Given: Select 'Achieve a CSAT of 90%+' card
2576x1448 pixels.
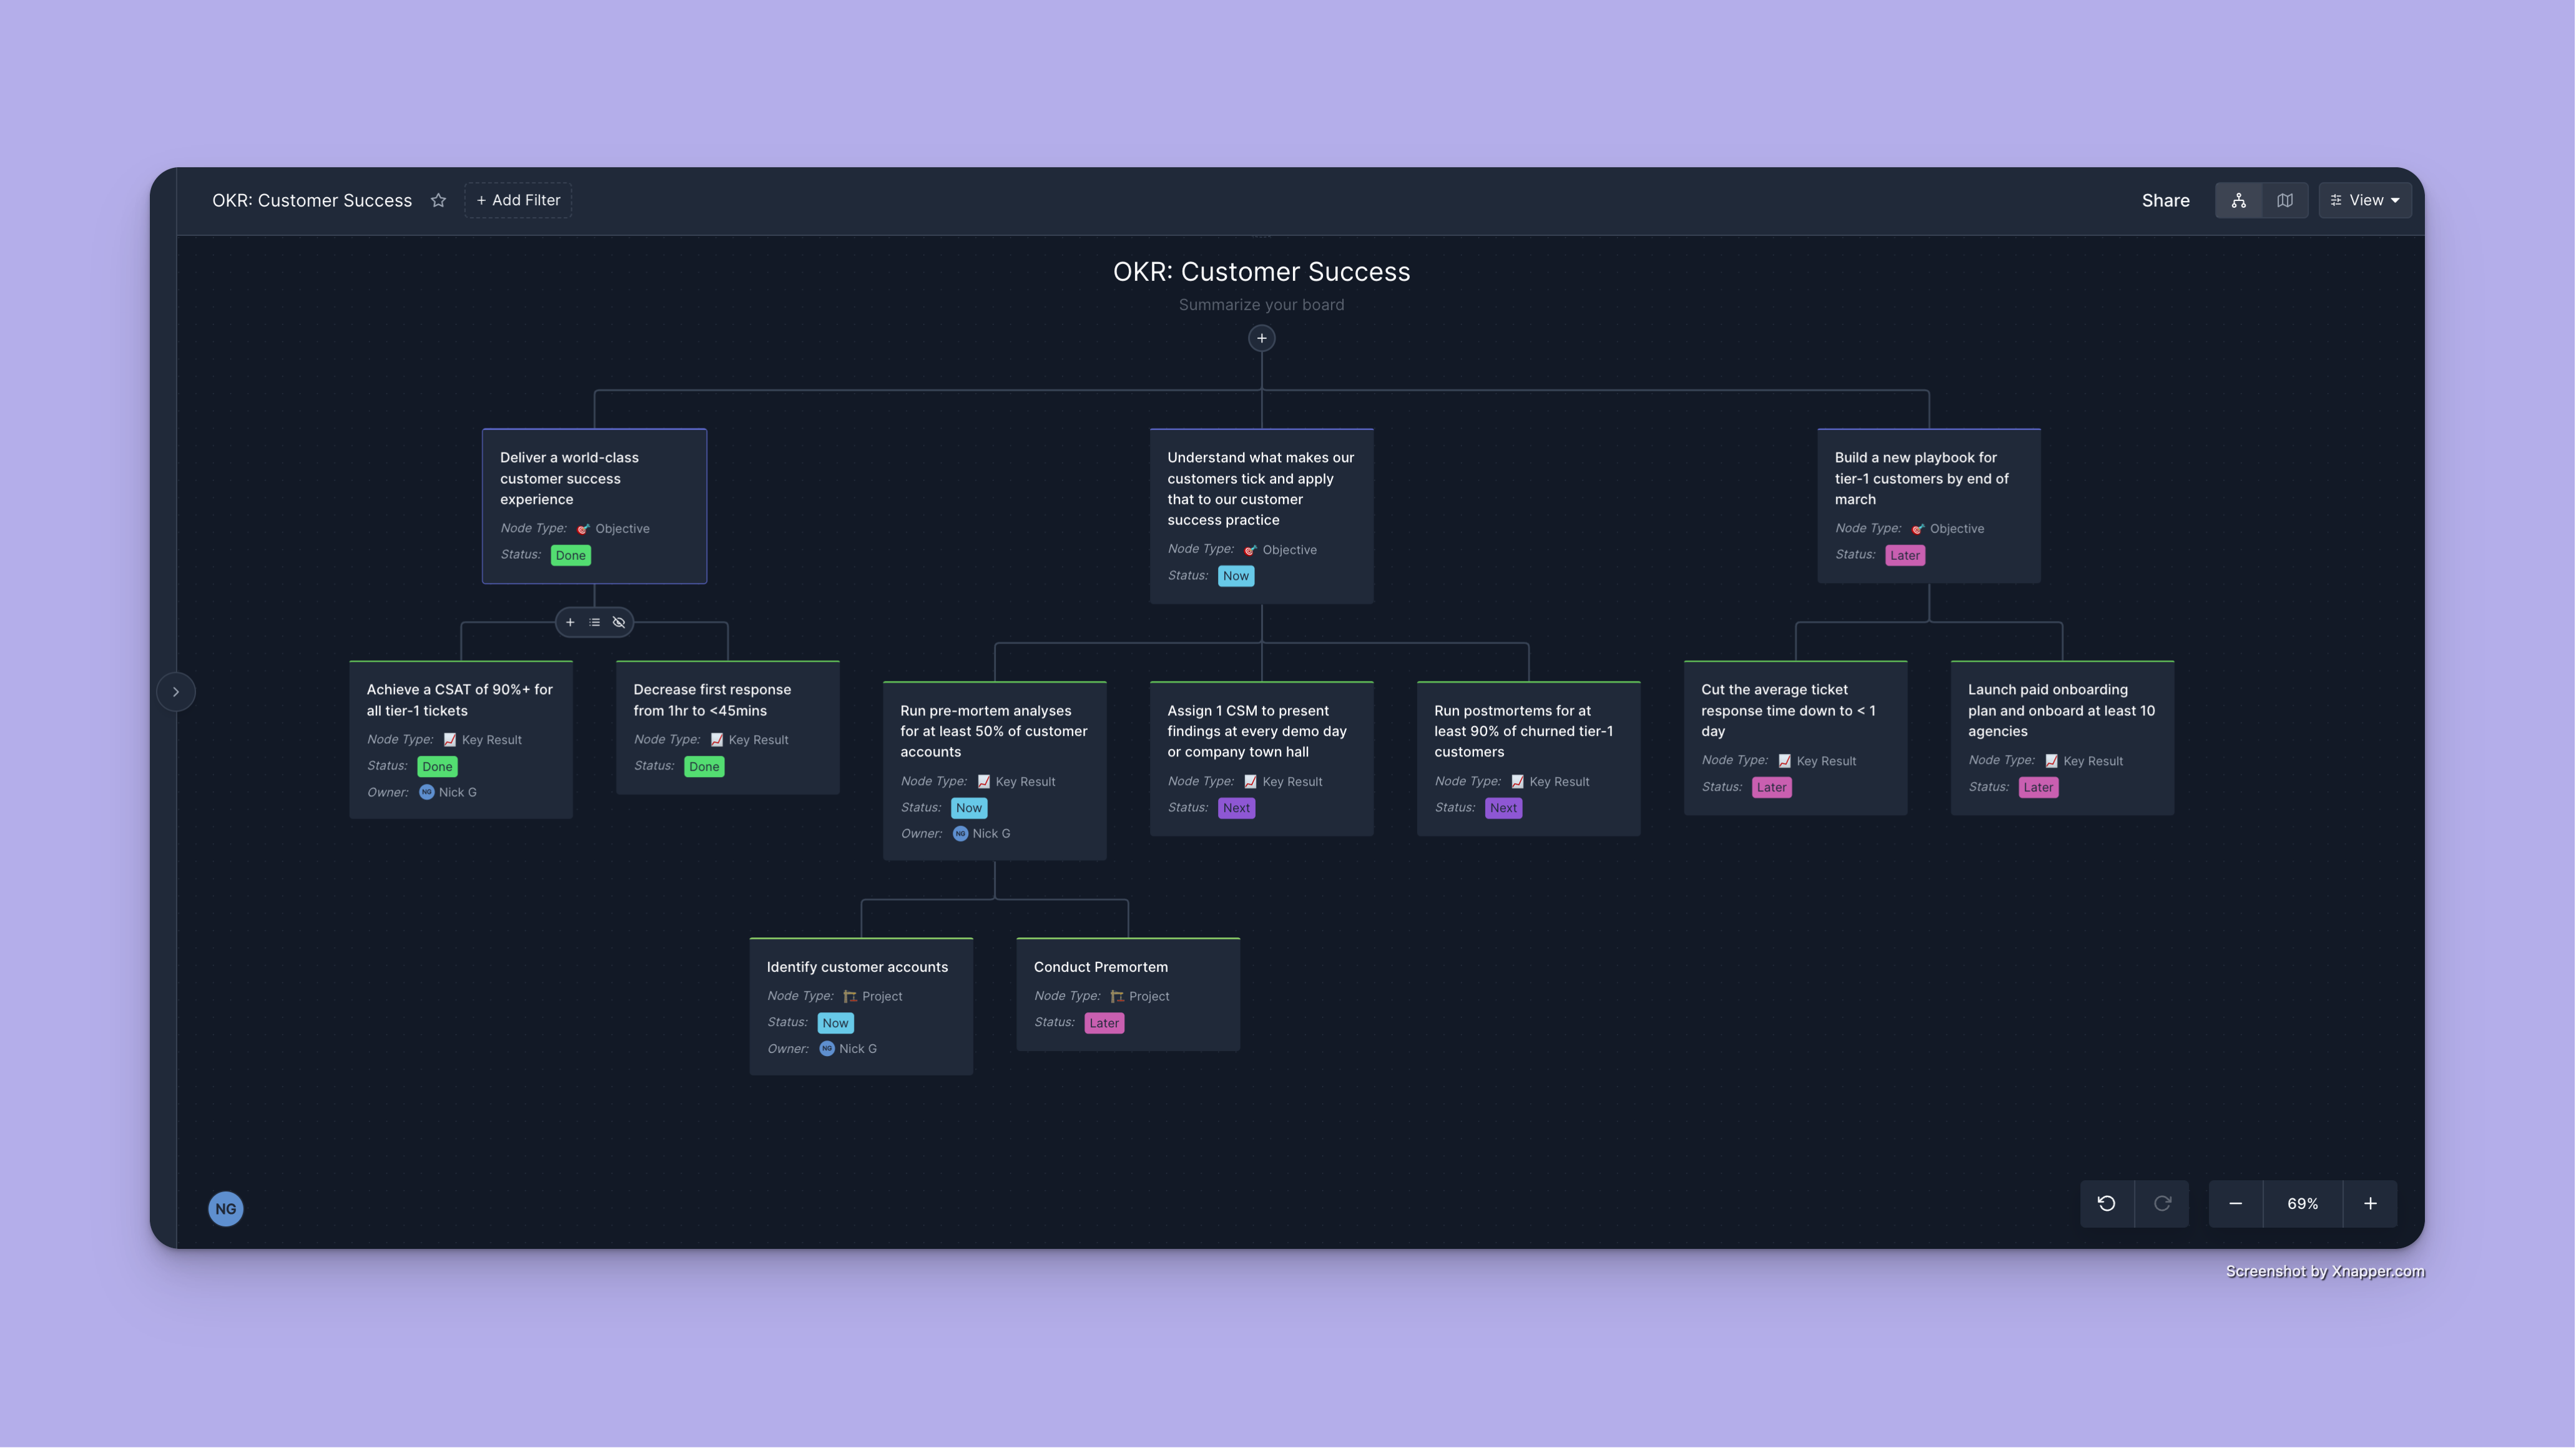Looking at the screenshot, I should click(x=461, y=739).
